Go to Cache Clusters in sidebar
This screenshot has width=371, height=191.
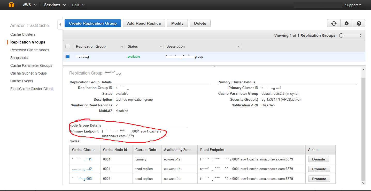[23, 34]
